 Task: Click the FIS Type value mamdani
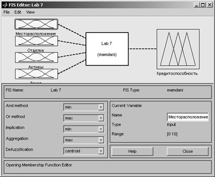coord(175,90)
